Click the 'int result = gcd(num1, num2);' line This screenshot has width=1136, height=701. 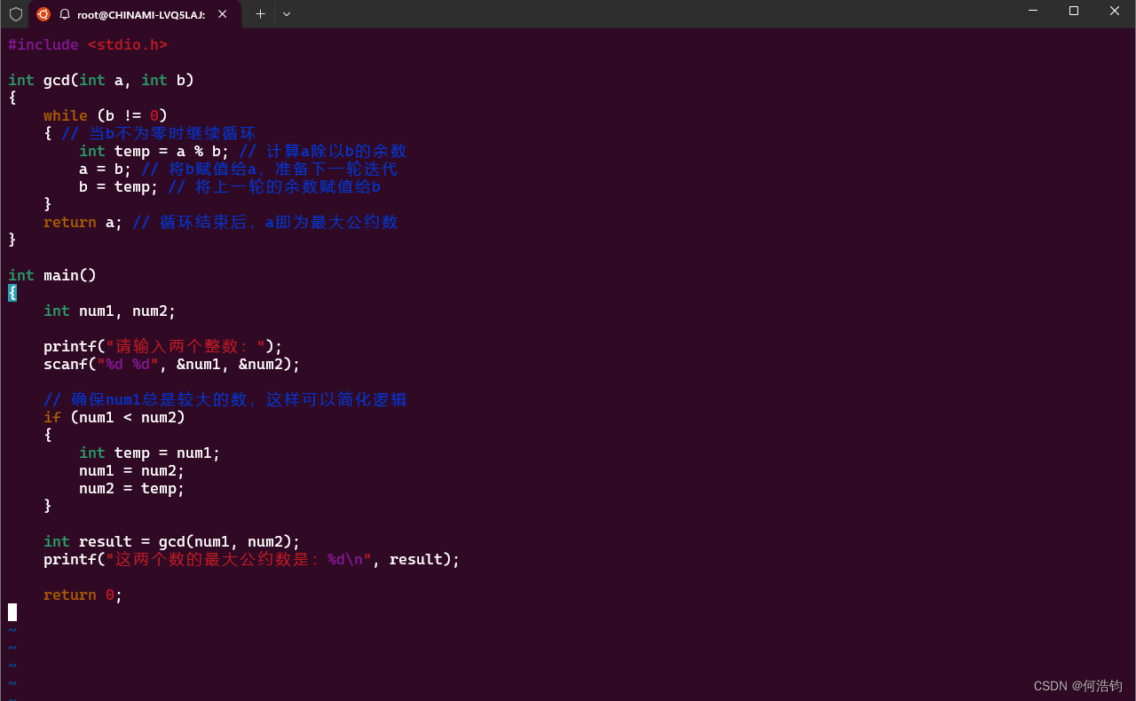172,541
